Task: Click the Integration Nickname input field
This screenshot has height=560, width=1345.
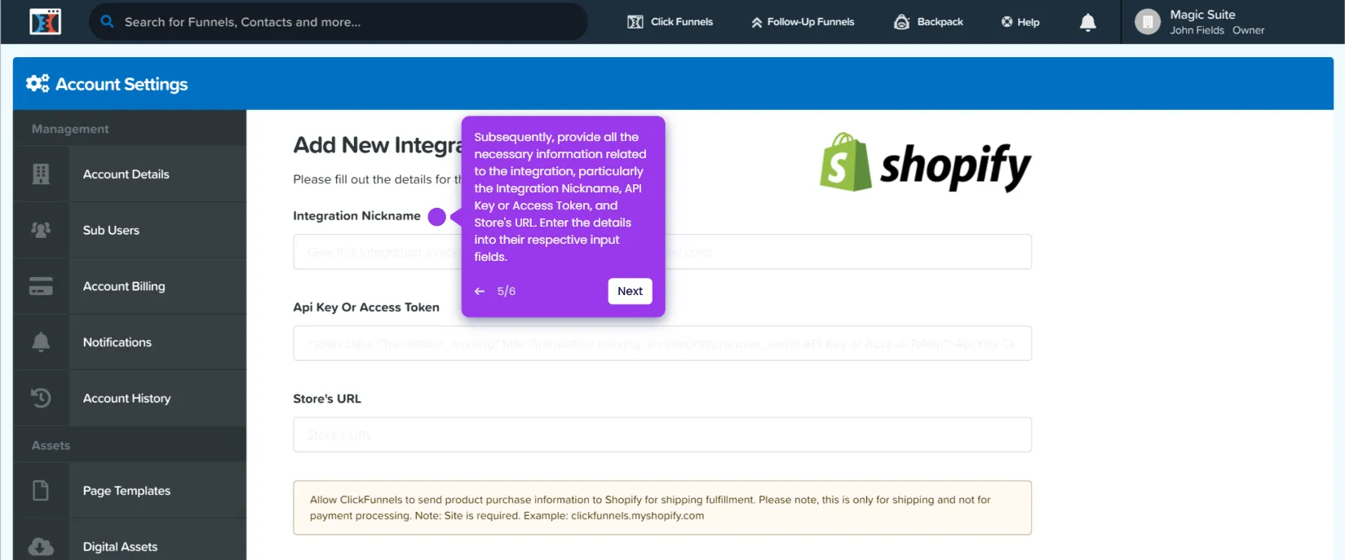Action: 662,252
